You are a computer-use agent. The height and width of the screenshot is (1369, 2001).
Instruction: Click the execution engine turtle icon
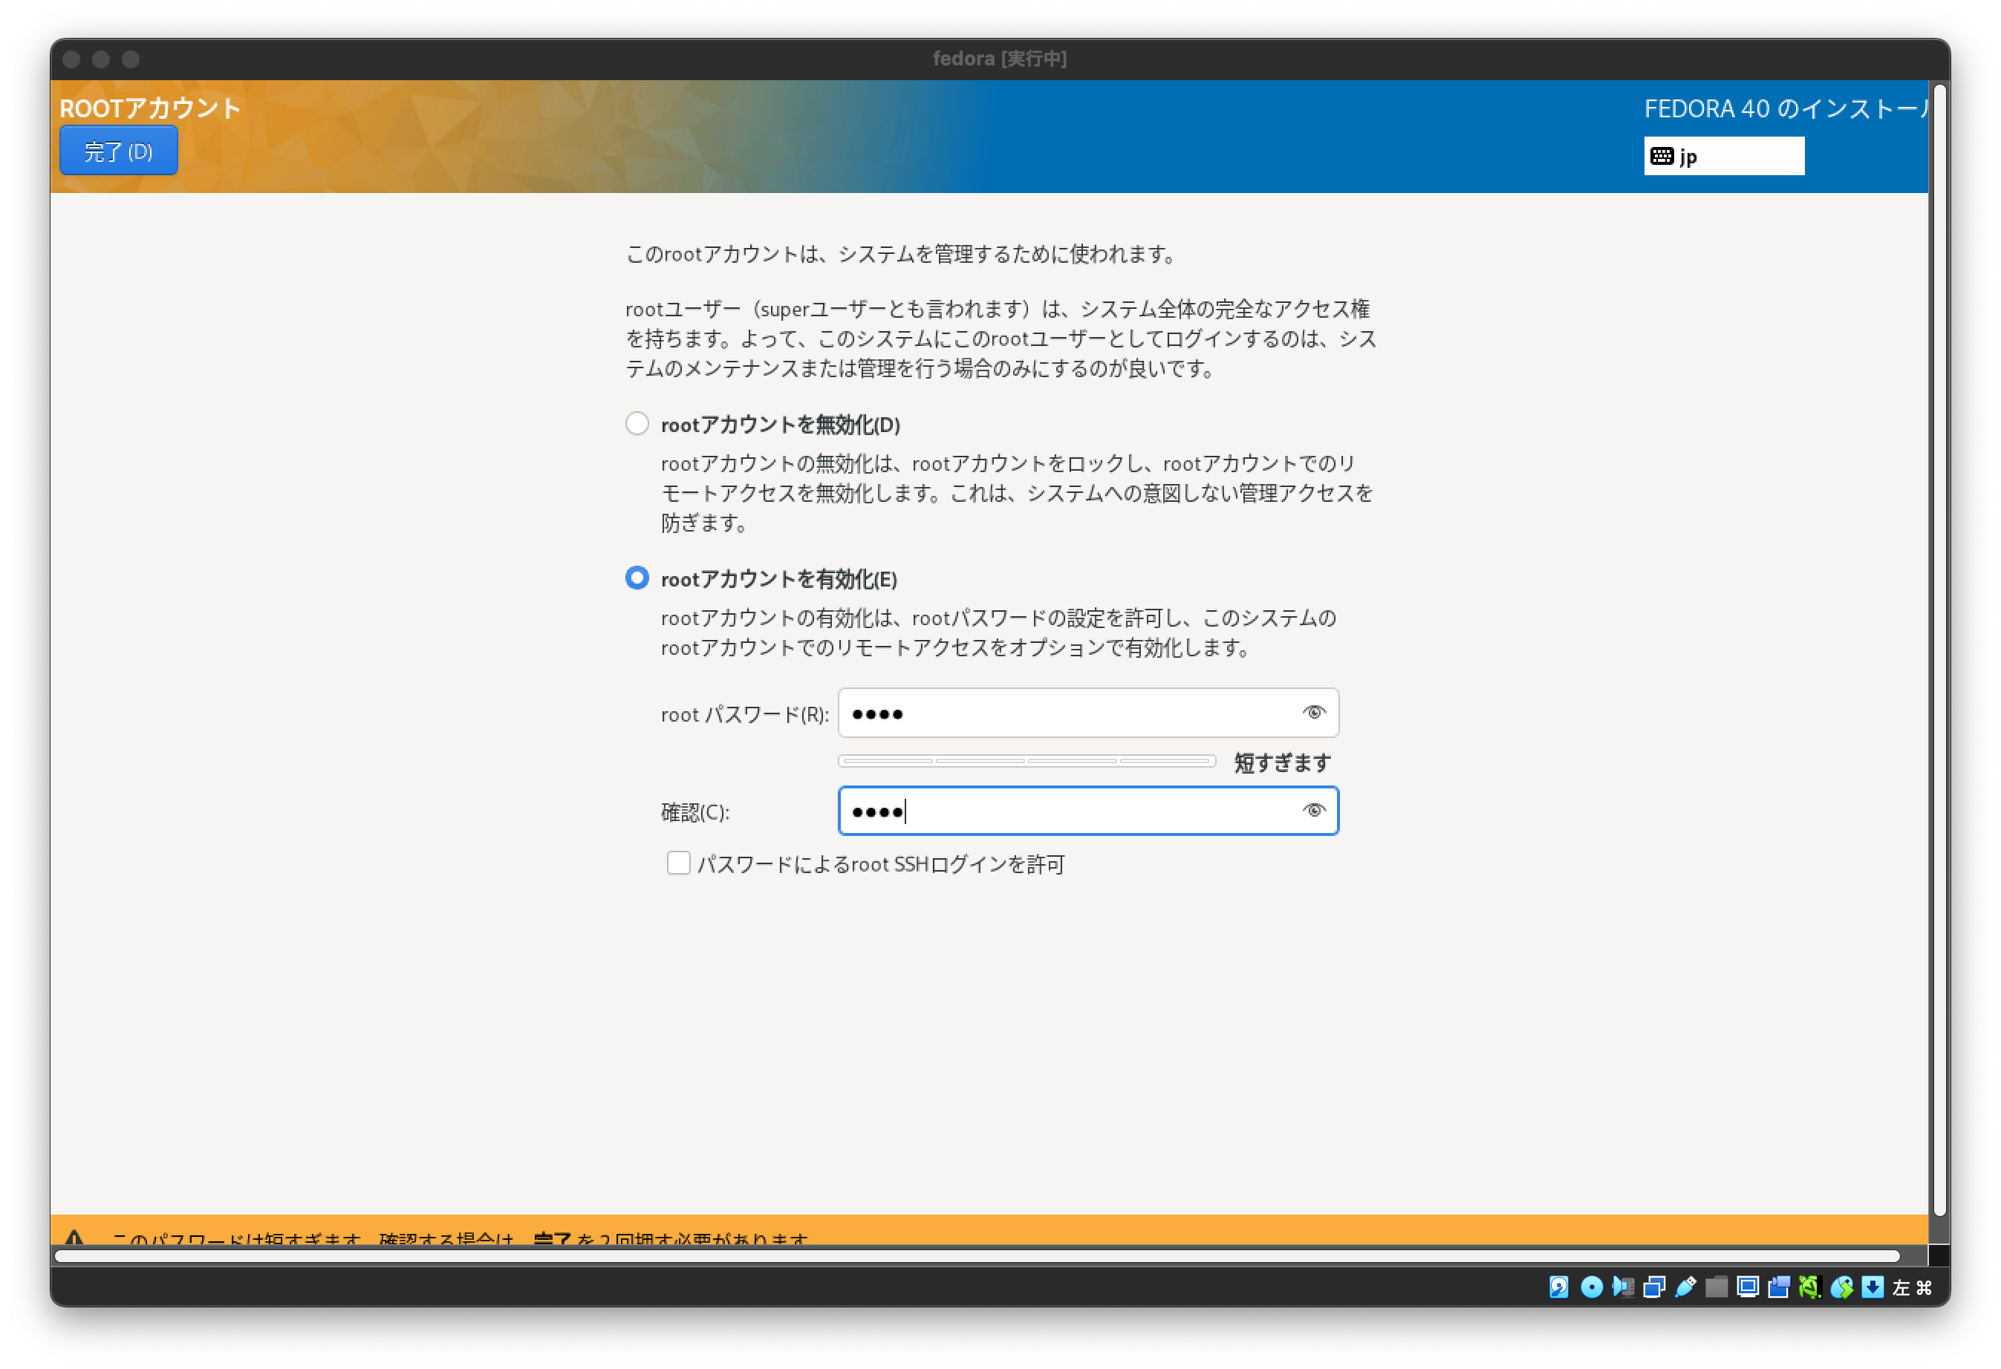1809,1287
